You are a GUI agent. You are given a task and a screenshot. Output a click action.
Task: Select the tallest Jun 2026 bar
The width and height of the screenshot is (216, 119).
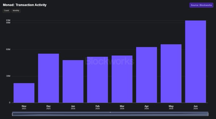[196, 62]
